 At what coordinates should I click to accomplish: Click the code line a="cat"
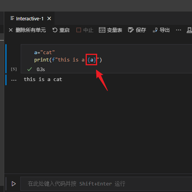[45, 53]
